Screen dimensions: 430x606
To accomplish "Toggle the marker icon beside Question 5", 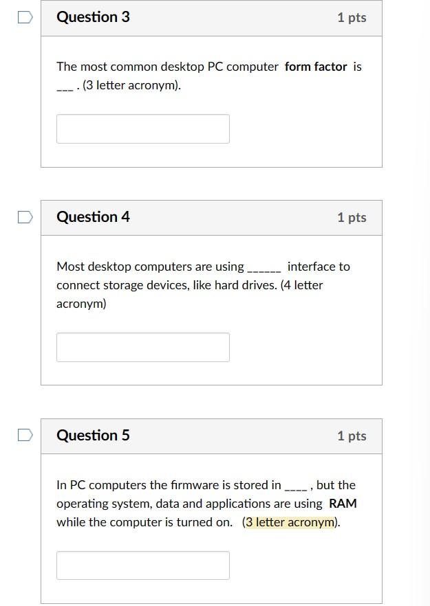I will (x=24, y=434).
